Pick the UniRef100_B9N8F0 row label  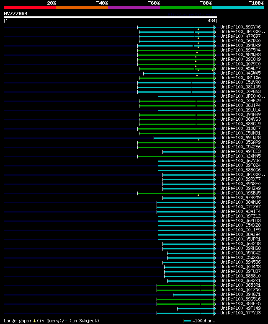pyautogui.click(x=240, y=184)
